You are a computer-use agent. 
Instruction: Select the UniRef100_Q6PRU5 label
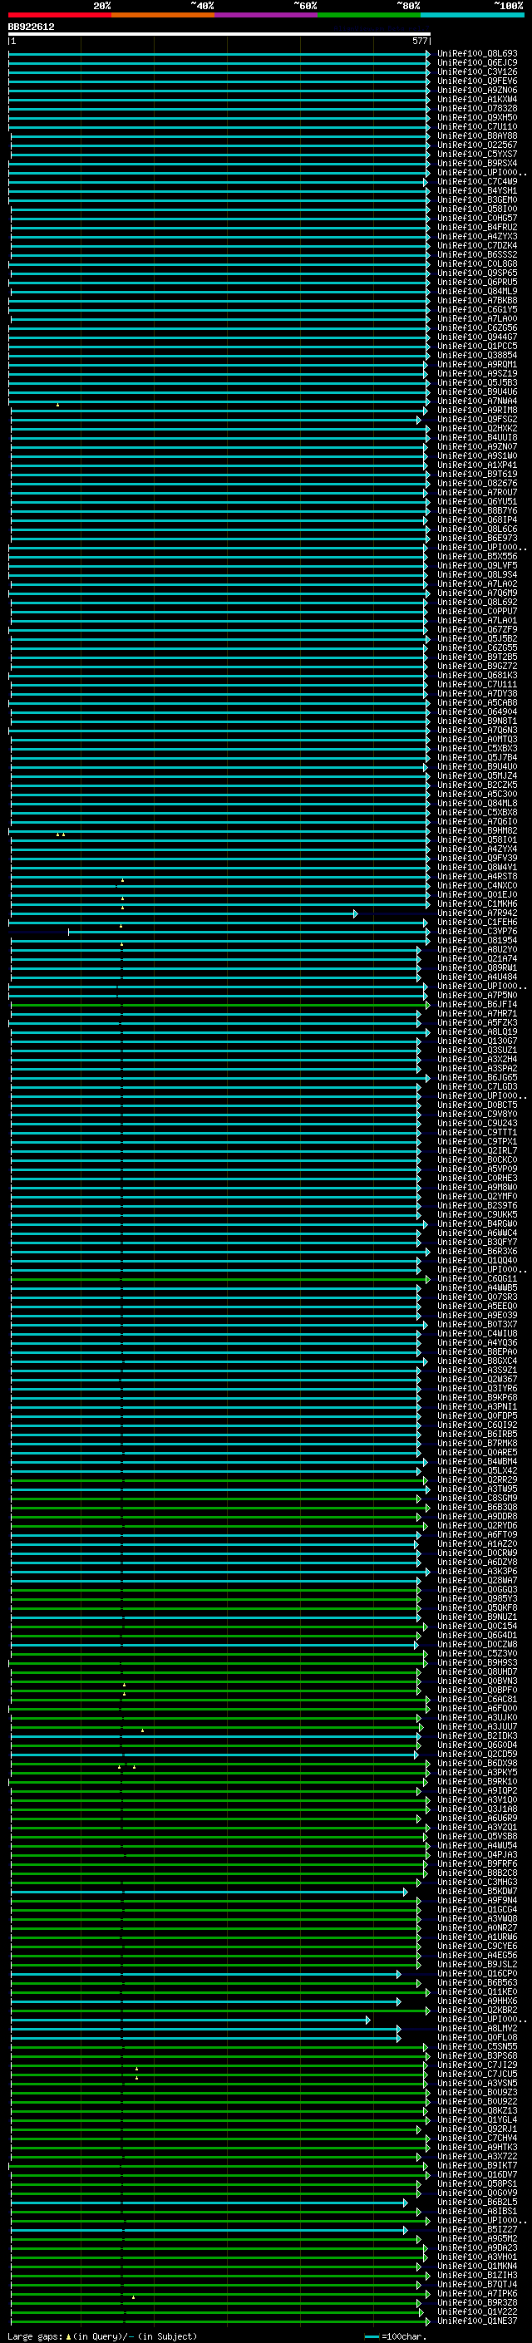pyautogui.click(x=477, y=282)
